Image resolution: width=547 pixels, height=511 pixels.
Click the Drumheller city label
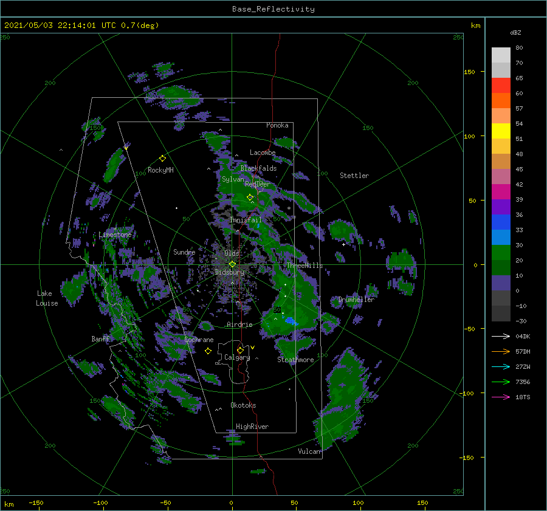pyautogui.click(x=356, y=300)
